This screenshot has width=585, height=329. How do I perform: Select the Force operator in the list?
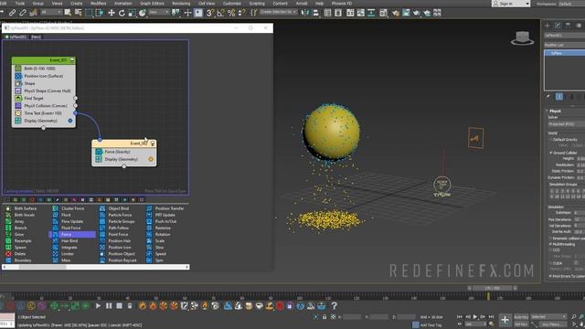pos(72,234)
